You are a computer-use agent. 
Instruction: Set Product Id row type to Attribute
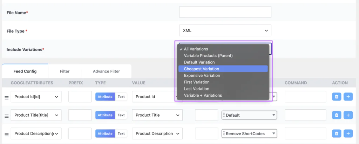click(x=105, y=97)
